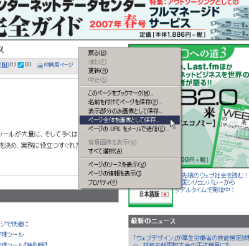Click the 日本語版 label

click(149, 194)
